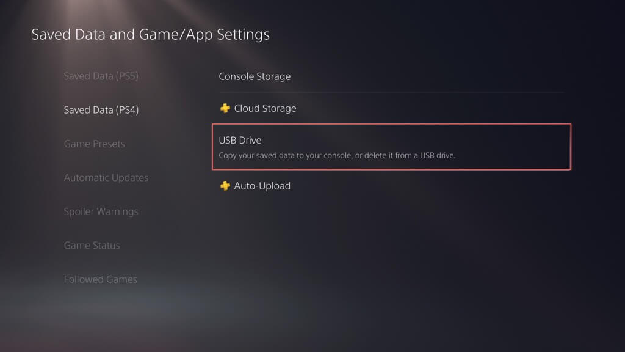
Task: Select Spoiler Warnings category
Action: (x=101, y=212)
